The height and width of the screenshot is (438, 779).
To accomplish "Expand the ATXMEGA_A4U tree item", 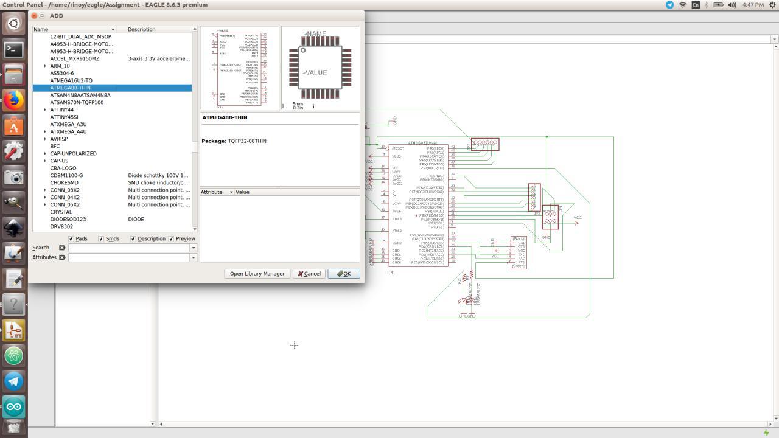I will click(44, 131).
